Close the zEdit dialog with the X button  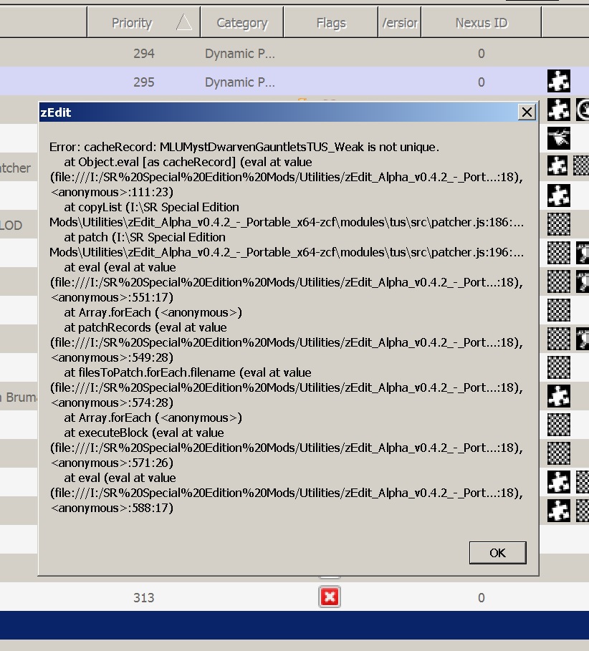527,112
